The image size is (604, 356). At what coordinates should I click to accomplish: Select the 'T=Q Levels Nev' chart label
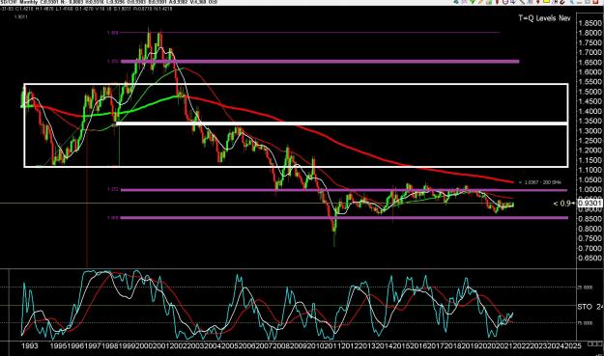[544, 17]
